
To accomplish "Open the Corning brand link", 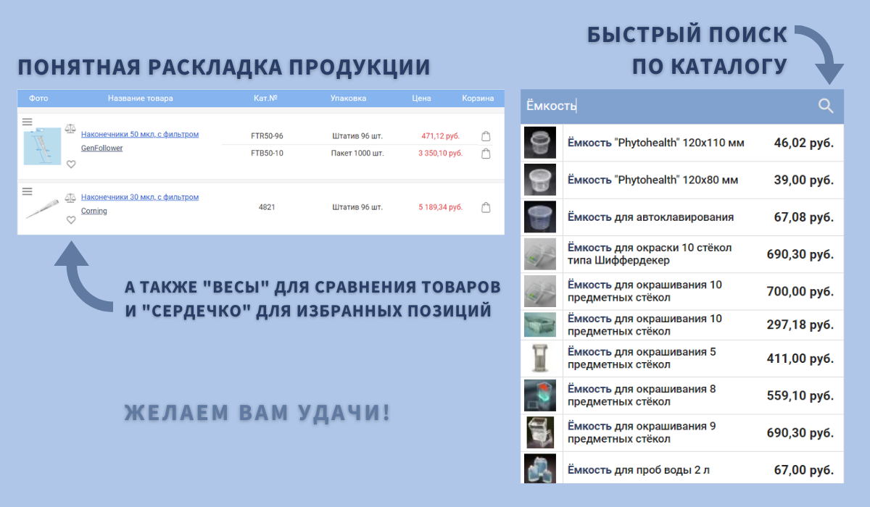I will 94,211.
